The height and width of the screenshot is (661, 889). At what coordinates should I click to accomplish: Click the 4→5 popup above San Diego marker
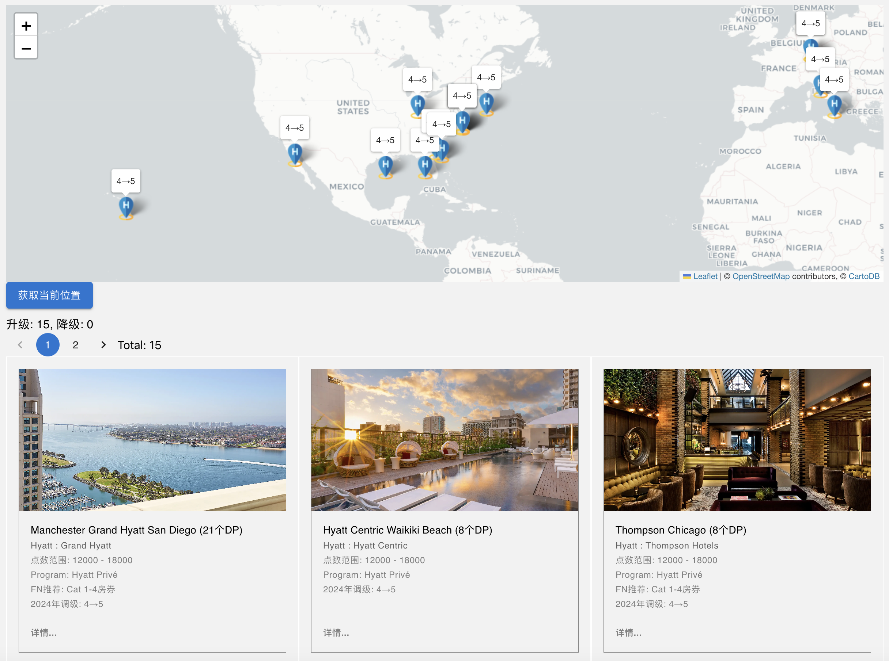point(295,128)
